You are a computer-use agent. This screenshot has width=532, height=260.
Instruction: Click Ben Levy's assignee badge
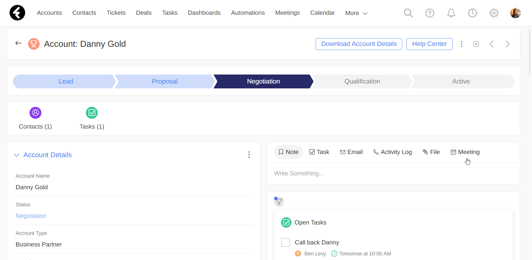298,253
